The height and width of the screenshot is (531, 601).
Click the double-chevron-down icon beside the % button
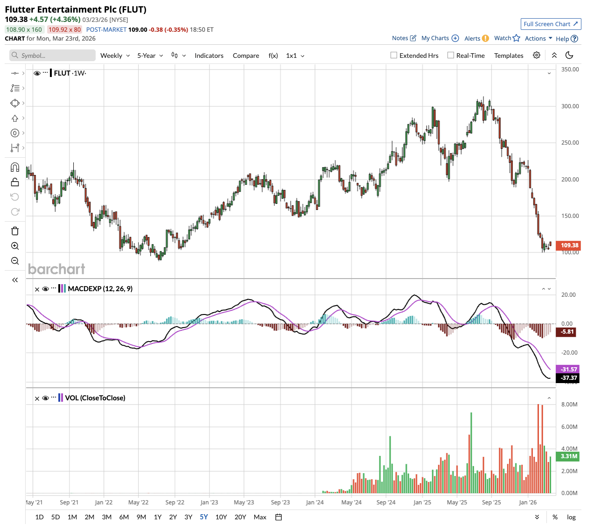coord(537,517)
